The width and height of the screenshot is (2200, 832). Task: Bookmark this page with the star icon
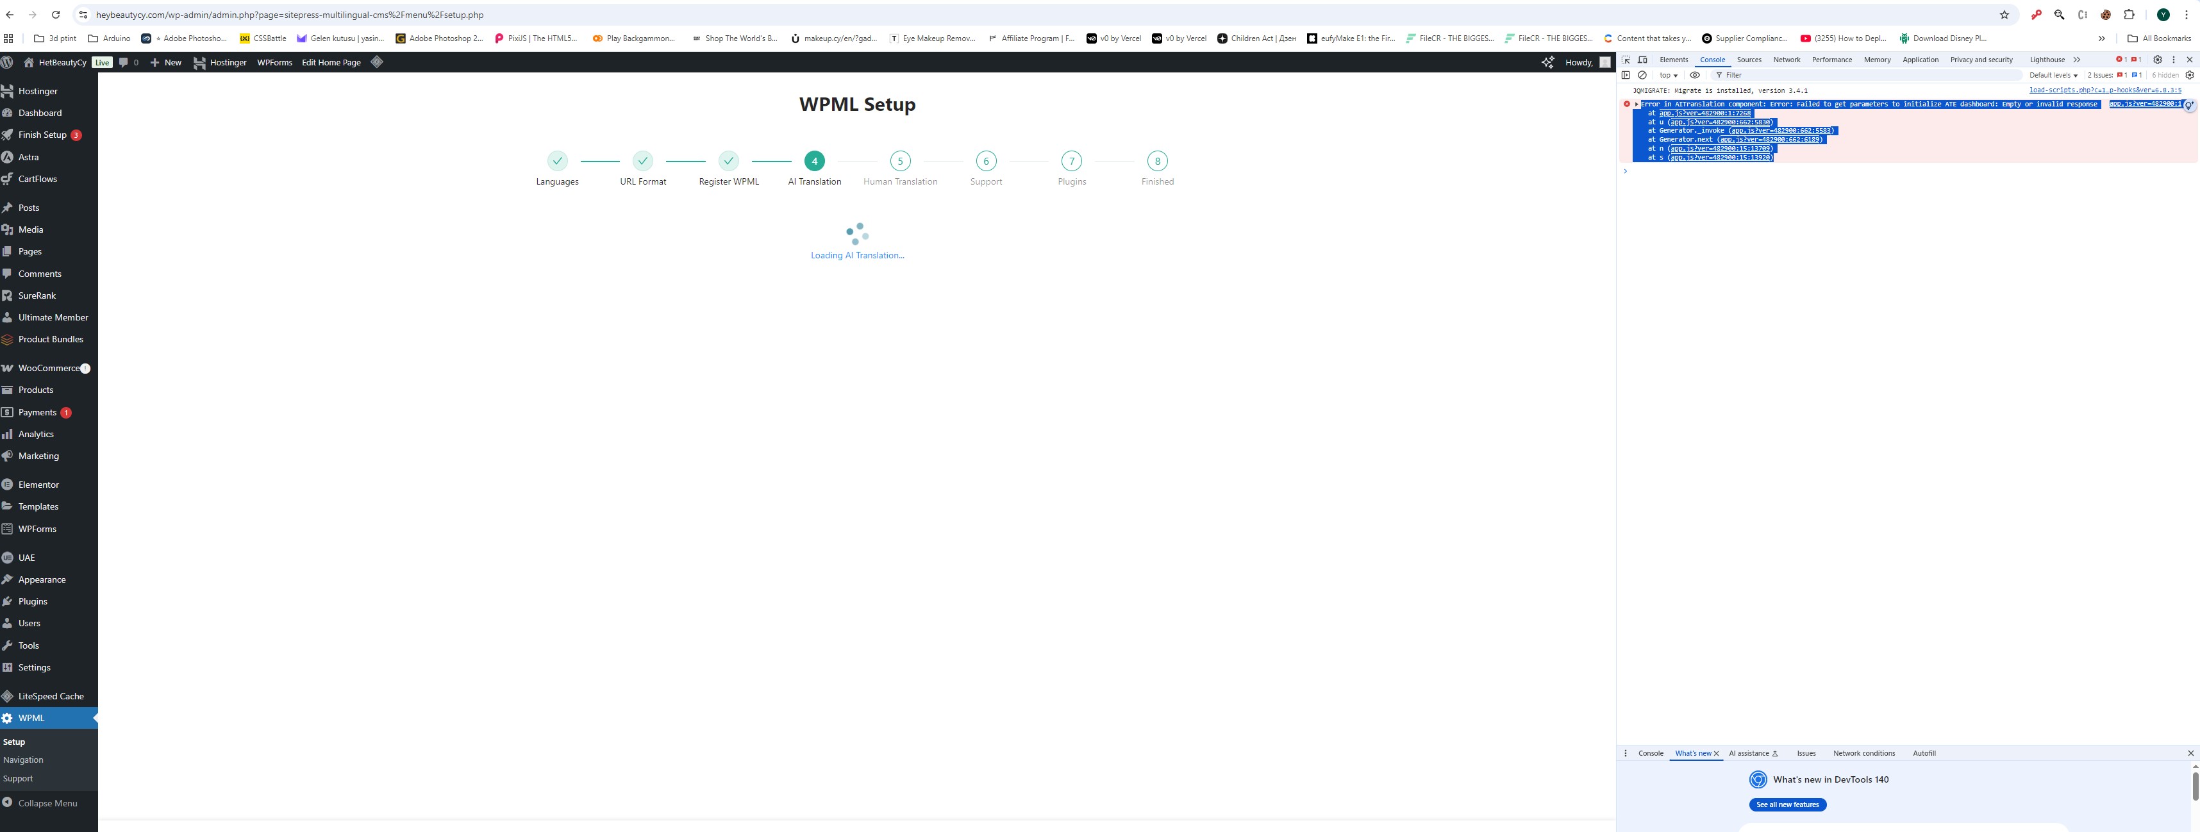click(x=2004, y=15)
